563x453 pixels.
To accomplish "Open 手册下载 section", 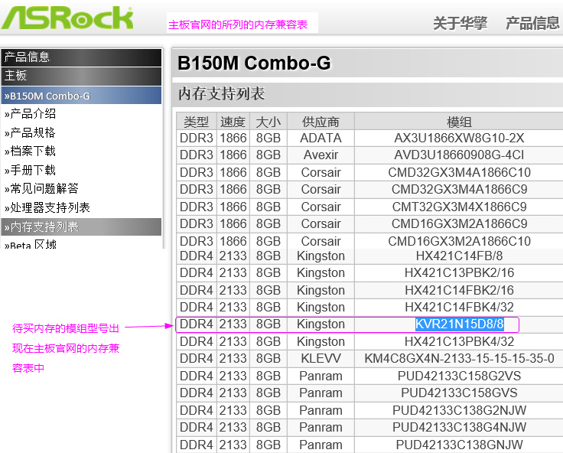I will [x=30, y=170].
